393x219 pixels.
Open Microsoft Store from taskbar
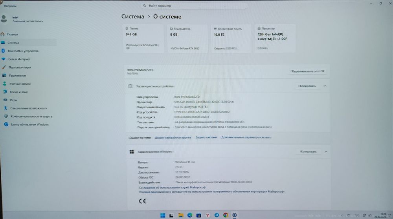[199, 215]
